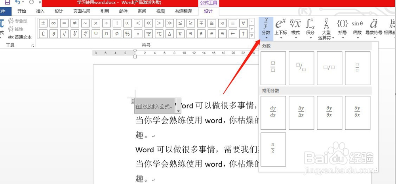
Task: Insert the division sign symbol
Action: coord(106,23)
